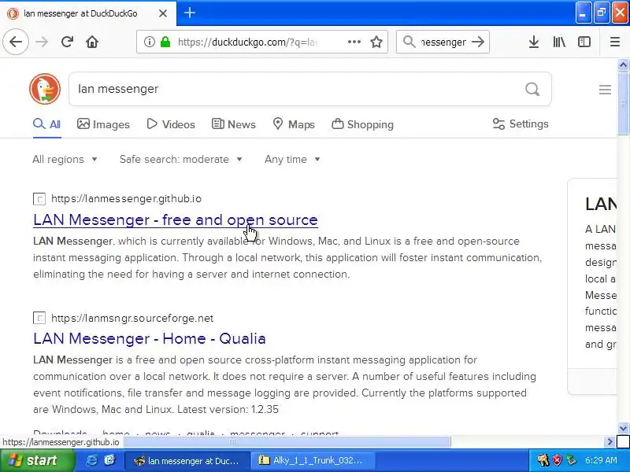Close the lan messenger DuckDuckGo tab
The image size is (630, 472).
pyautogui.click(x=163, y=13)
